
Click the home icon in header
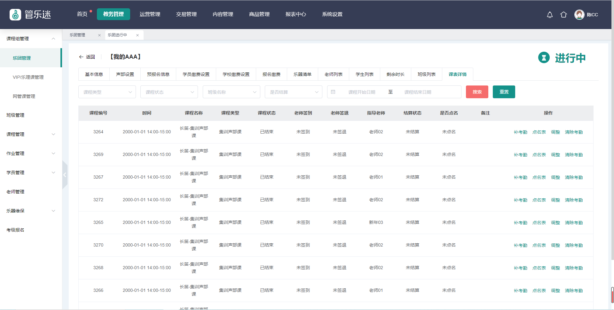(x=563, y=15)
